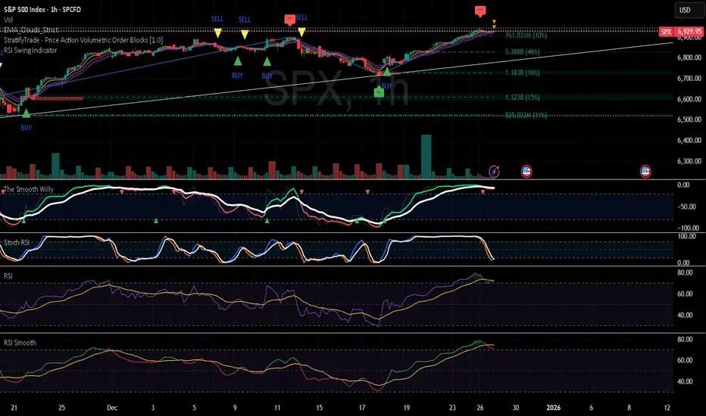The height and width of the screenshot is (416, 706).
Task: Click the 6,800.00 price axis level
Action: coord(689,57)
